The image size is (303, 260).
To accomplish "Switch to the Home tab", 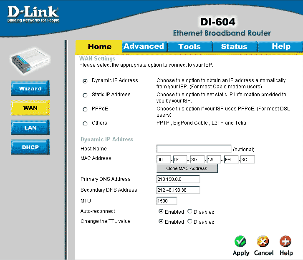I will pyautogui.click(x=99, y=47).
